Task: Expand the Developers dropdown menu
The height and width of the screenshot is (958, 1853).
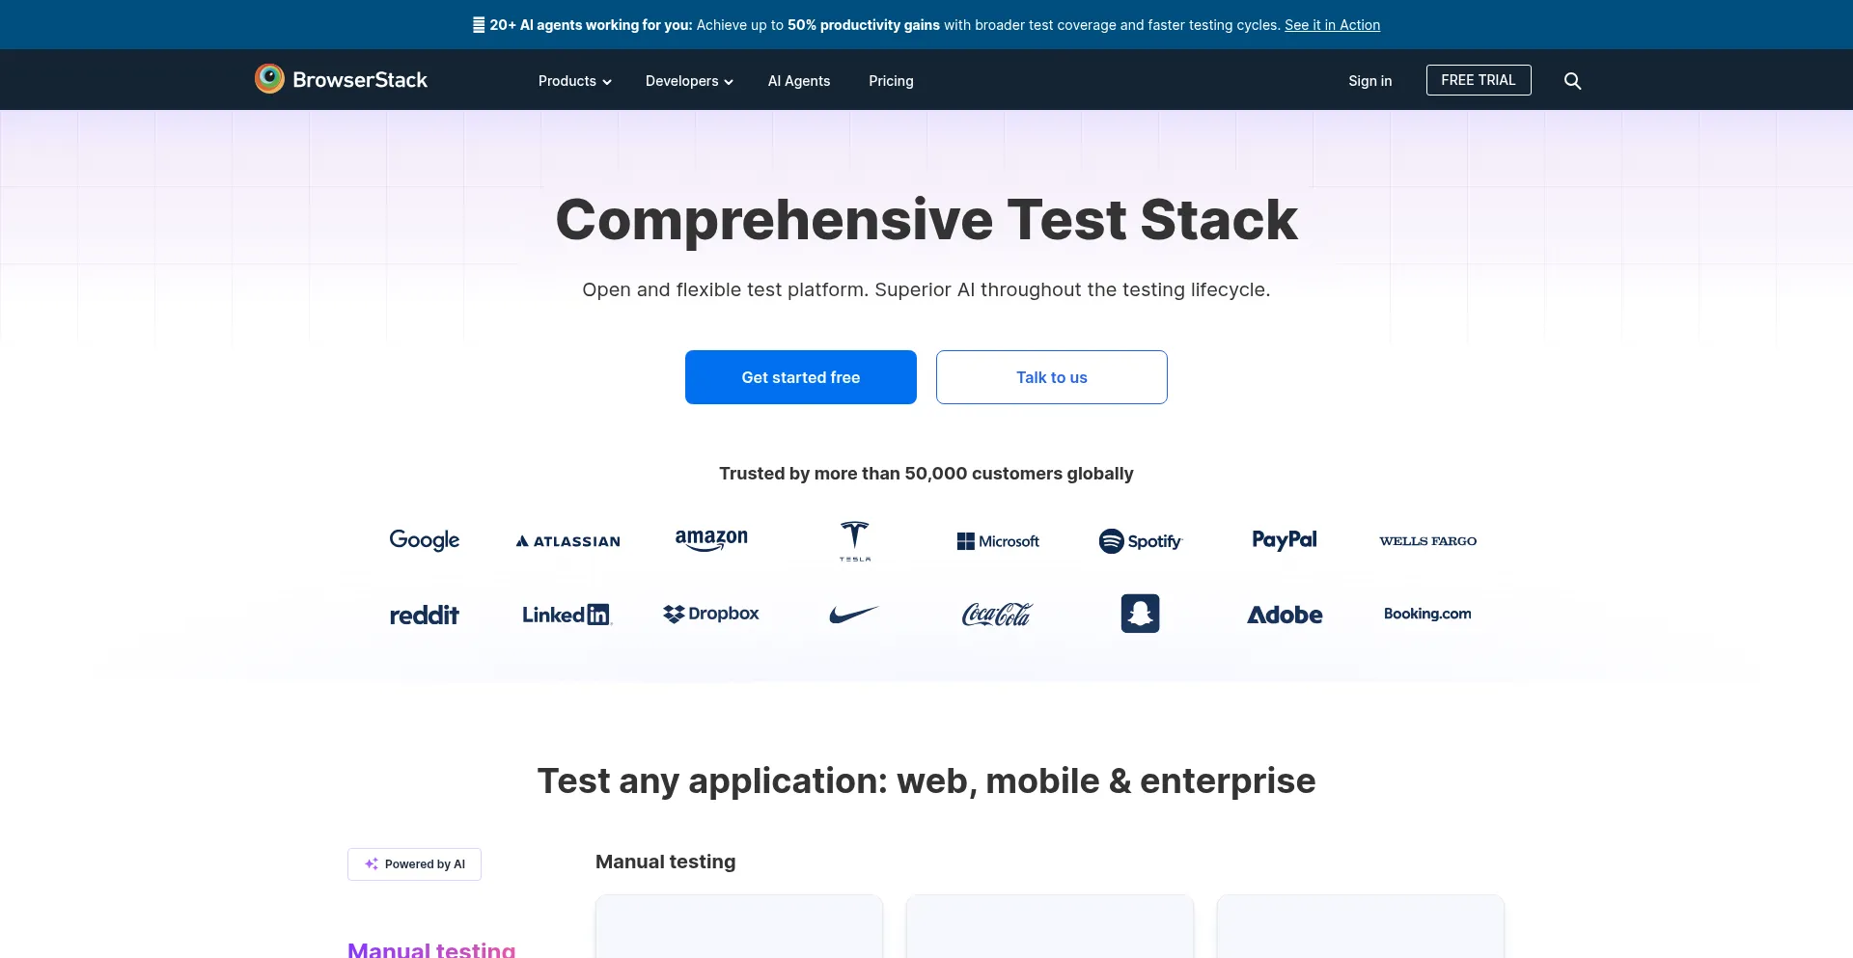Action: (689, 81)
